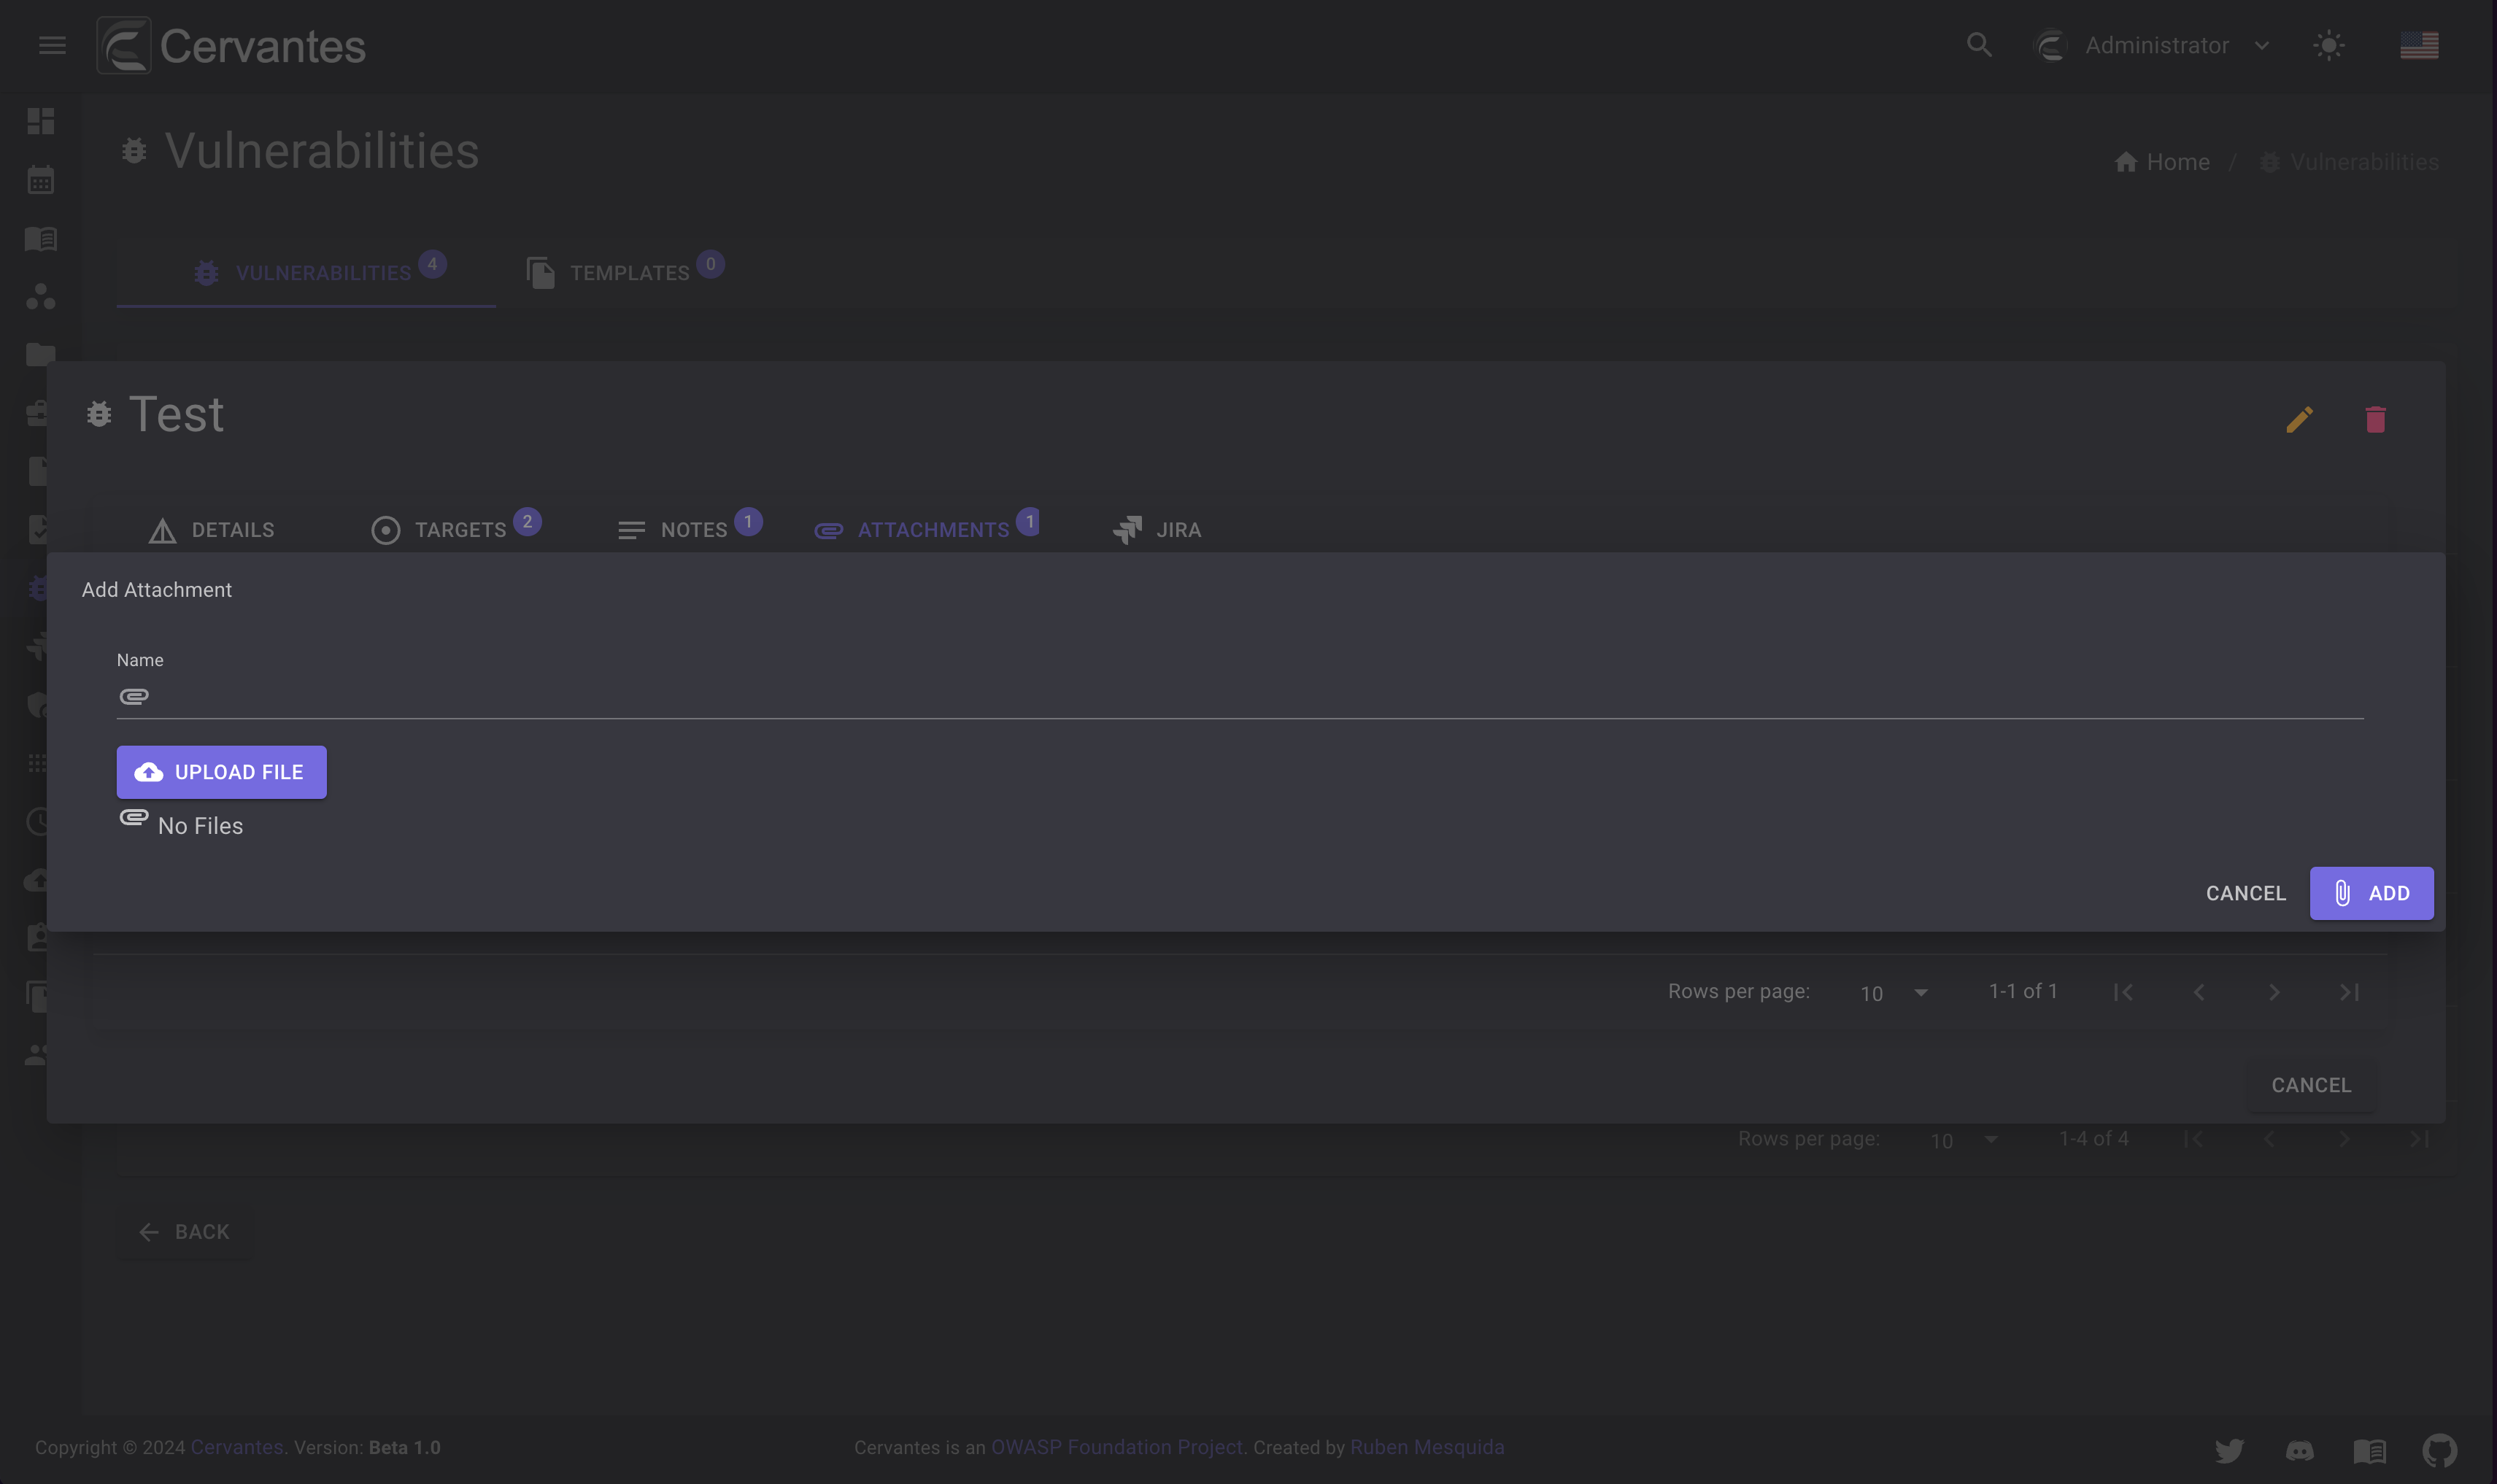This screenshot has height=1484, width=2497.
Task: Open the Attachments tab
Action: pos(927,530)
